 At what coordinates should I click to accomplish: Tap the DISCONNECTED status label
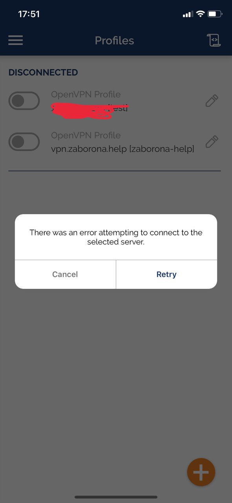tap(43, 72)
